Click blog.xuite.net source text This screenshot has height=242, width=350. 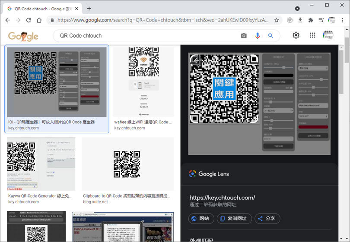95,202
